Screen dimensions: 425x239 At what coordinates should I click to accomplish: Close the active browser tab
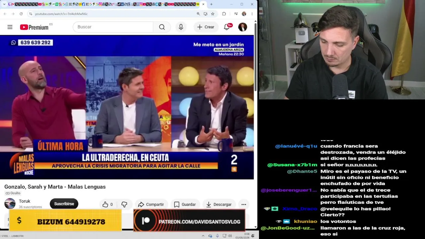point(203,4)
